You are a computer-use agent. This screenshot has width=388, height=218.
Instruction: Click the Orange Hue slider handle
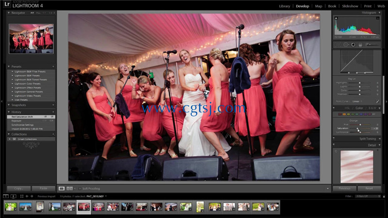point(360,125)
